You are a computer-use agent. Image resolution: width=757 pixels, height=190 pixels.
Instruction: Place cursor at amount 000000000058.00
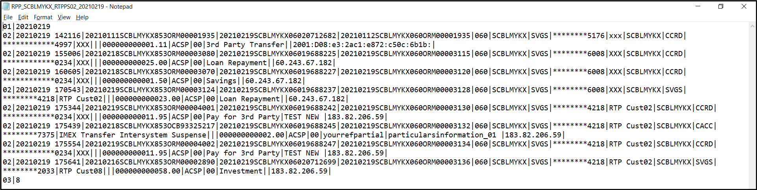[148, 171]
